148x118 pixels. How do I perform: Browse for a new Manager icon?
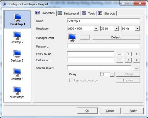tap(85, 37)
